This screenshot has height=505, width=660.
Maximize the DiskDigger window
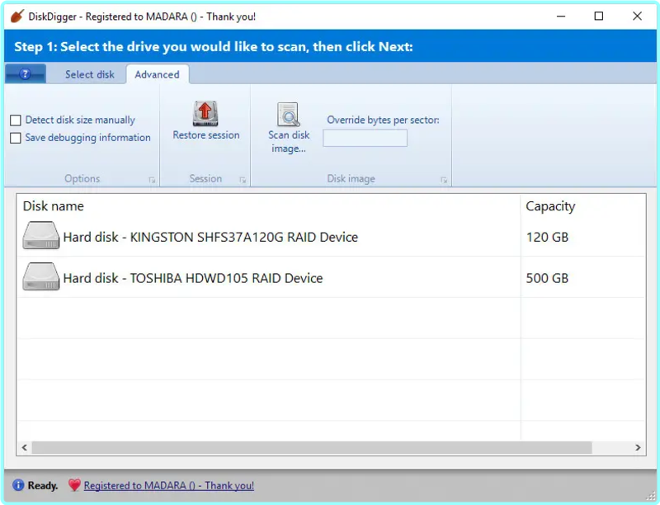[x=599, y=17]
